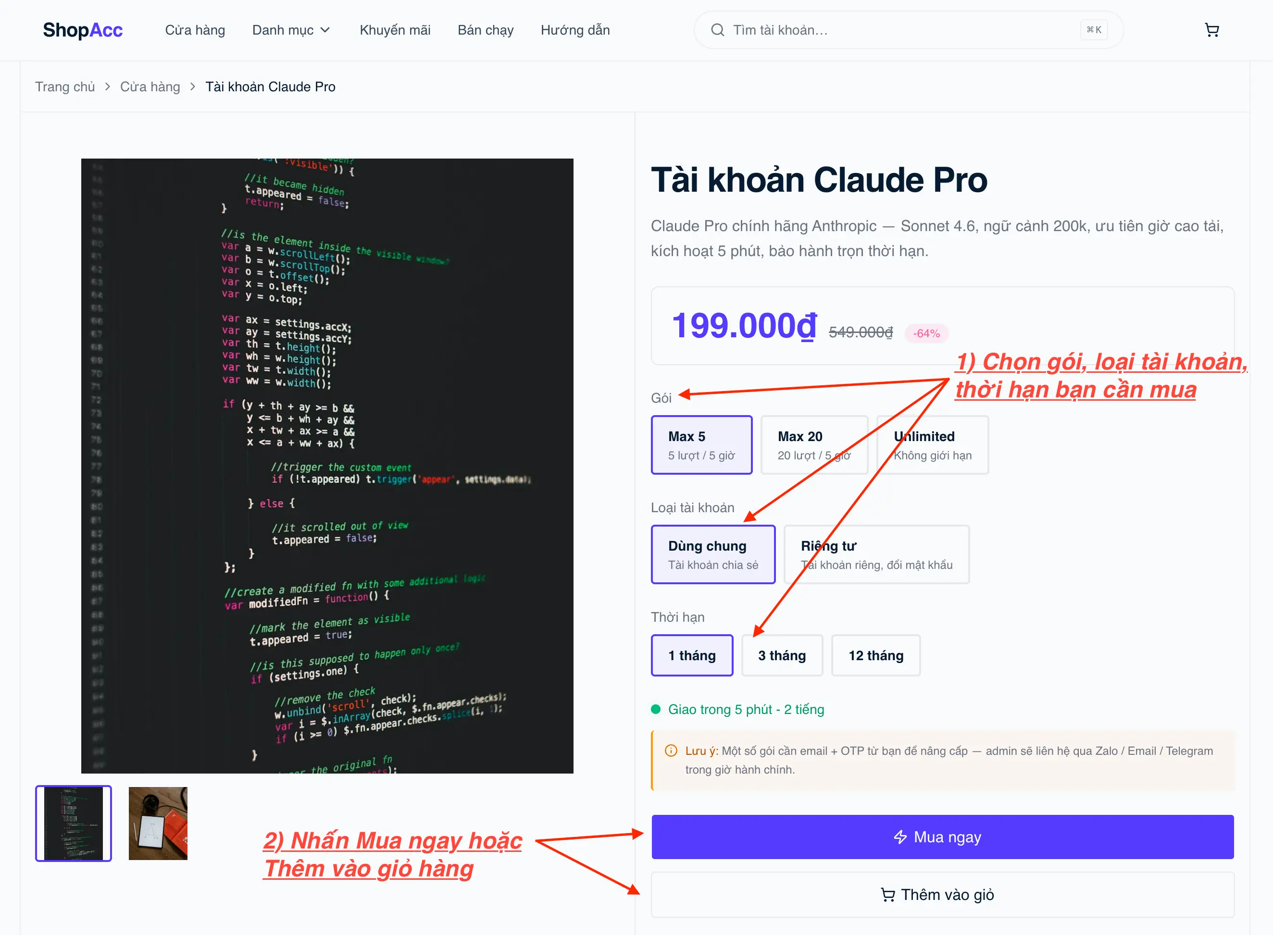Open the Bán chạy page
1273x935 pixels.
click(x=485, y=30)
